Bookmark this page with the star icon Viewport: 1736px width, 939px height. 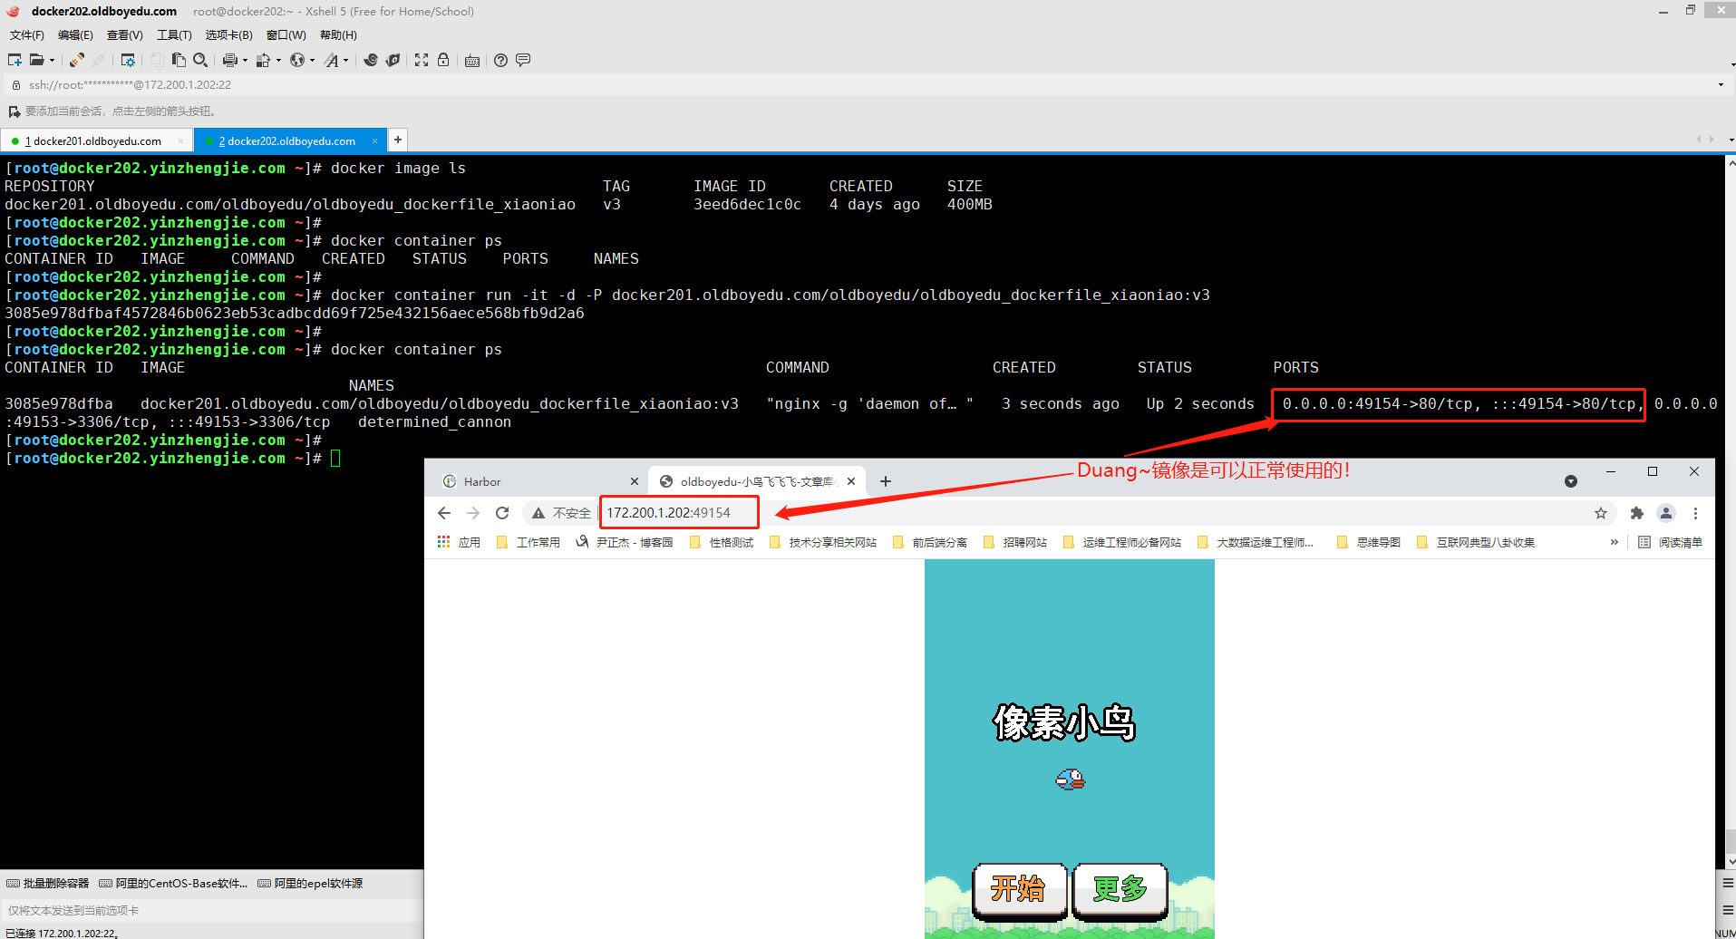coord(1601,513)
